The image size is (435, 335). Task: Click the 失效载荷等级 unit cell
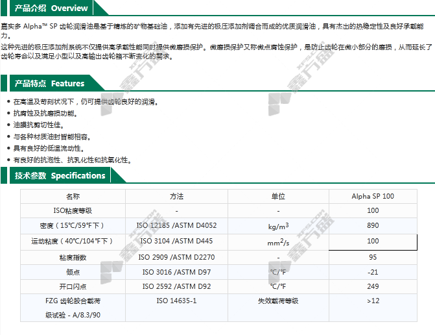[278, 301]
